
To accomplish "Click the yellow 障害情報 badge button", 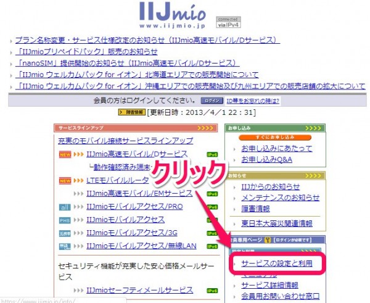I will tap(131, 112).
